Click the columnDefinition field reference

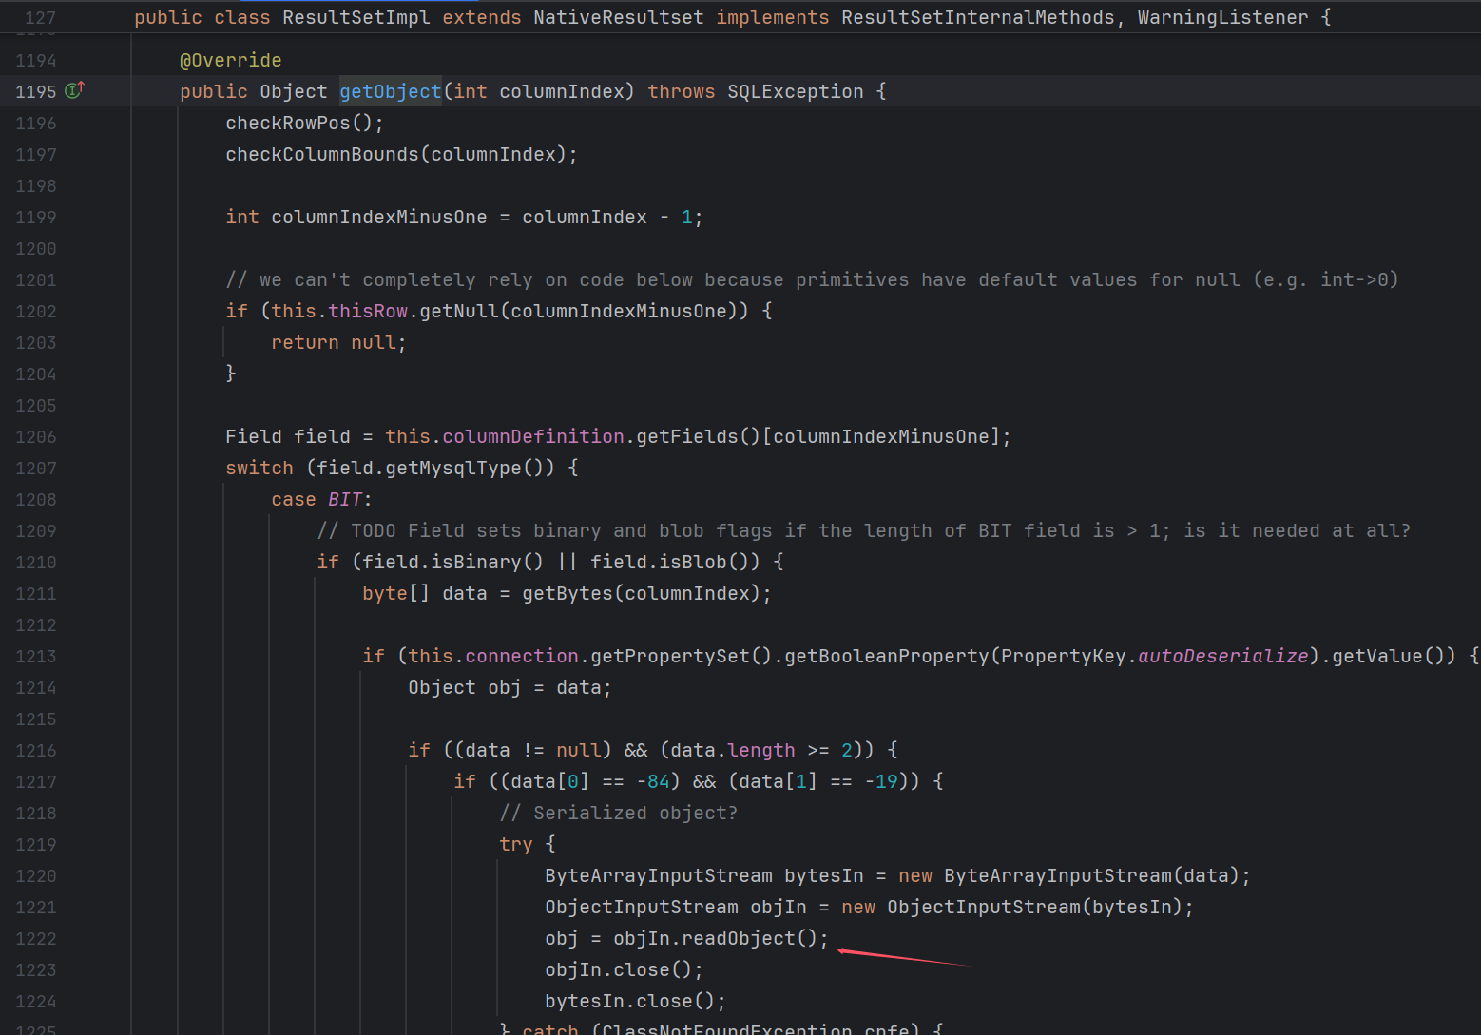pos(532,436)
